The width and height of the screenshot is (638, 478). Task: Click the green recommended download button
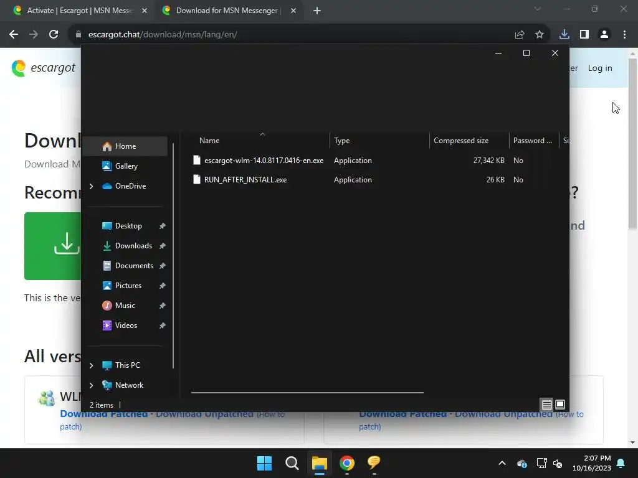pos(52,246)
